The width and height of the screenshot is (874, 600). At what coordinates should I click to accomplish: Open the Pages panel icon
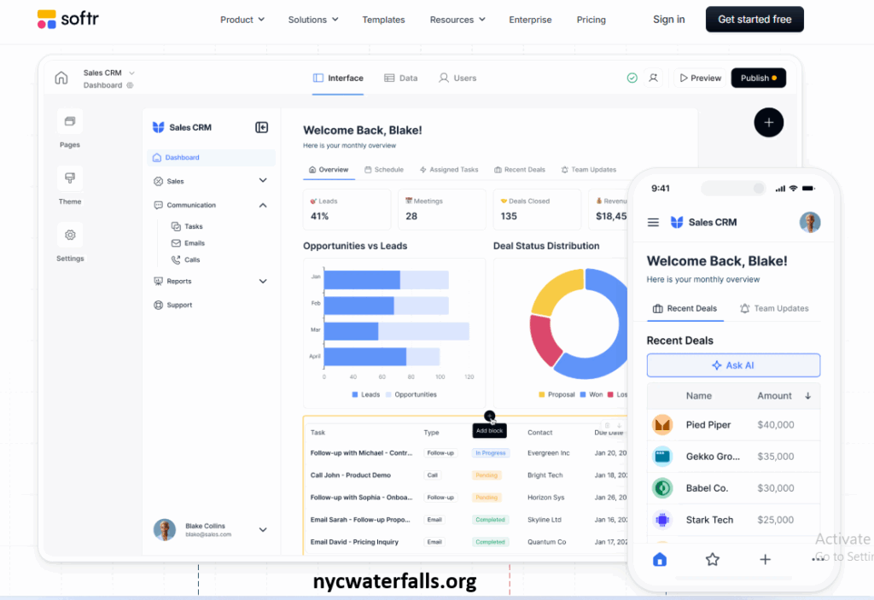tap(70, 121)
